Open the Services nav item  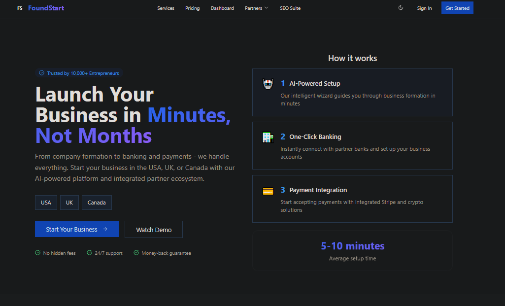tap(166, 8)
